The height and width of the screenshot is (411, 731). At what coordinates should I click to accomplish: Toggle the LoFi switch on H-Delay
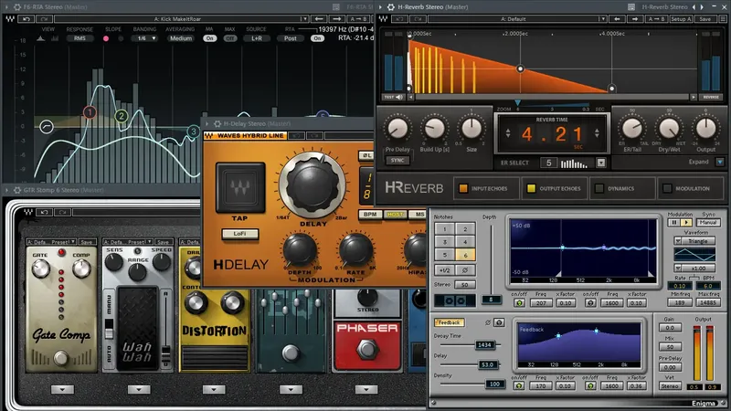[x=240, y=234]
